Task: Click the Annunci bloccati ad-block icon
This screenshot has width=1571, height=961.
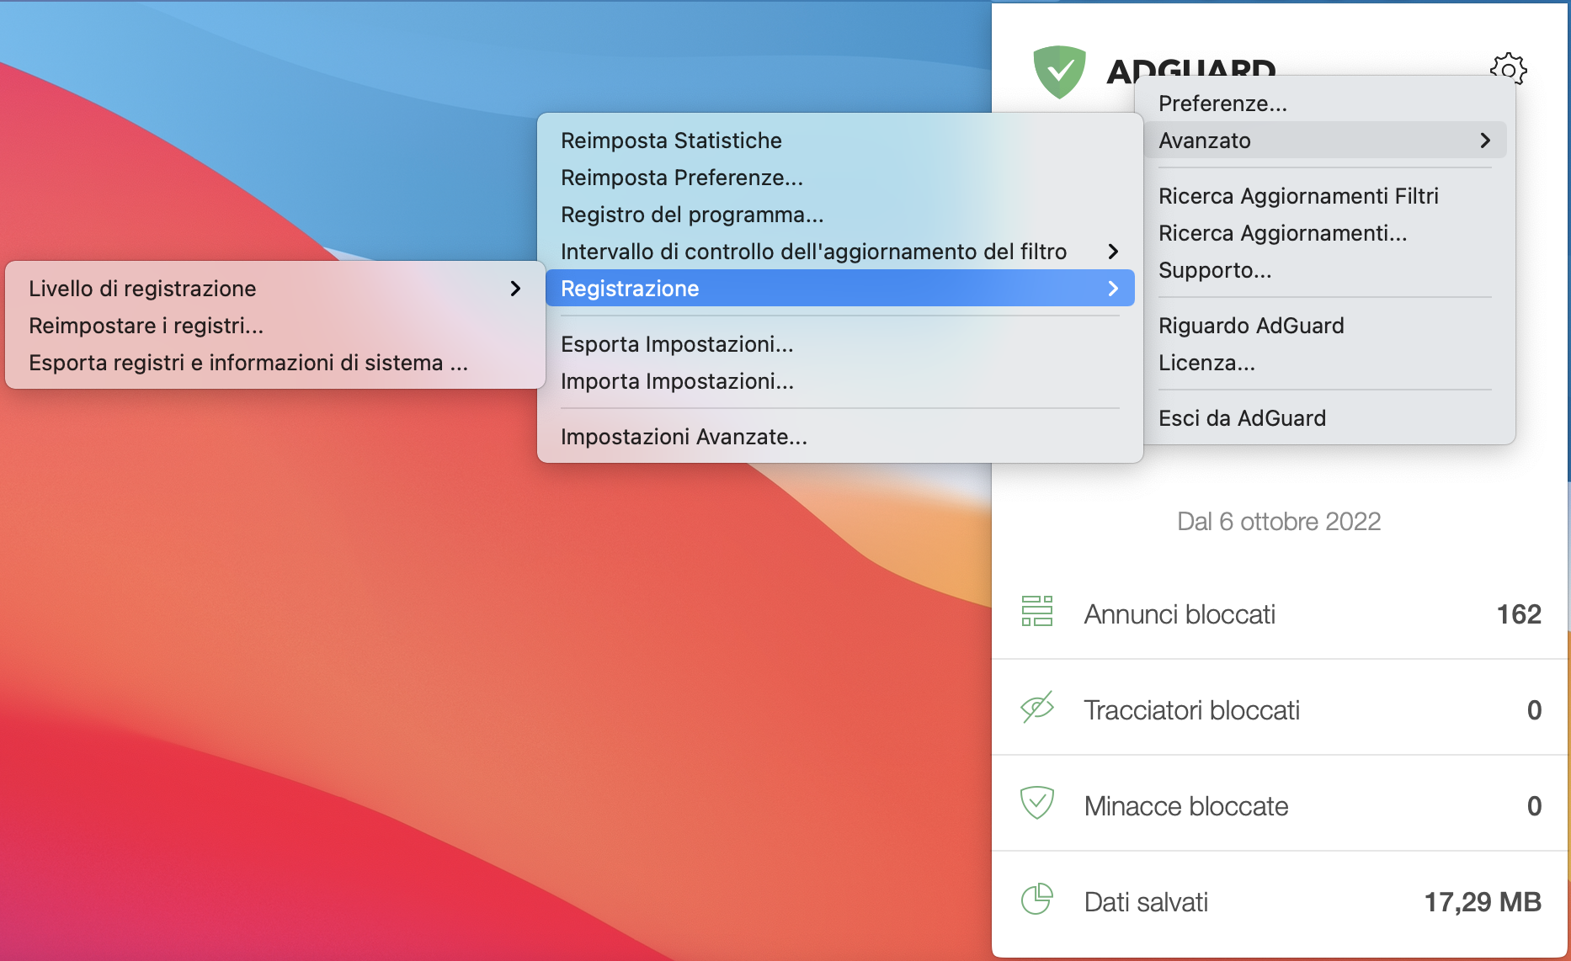Action: [x=1037, y=611]
